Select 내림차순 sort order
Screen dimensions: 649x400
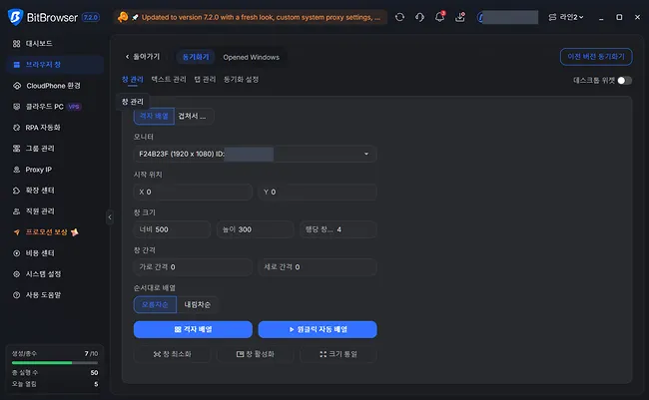[197, 305]
